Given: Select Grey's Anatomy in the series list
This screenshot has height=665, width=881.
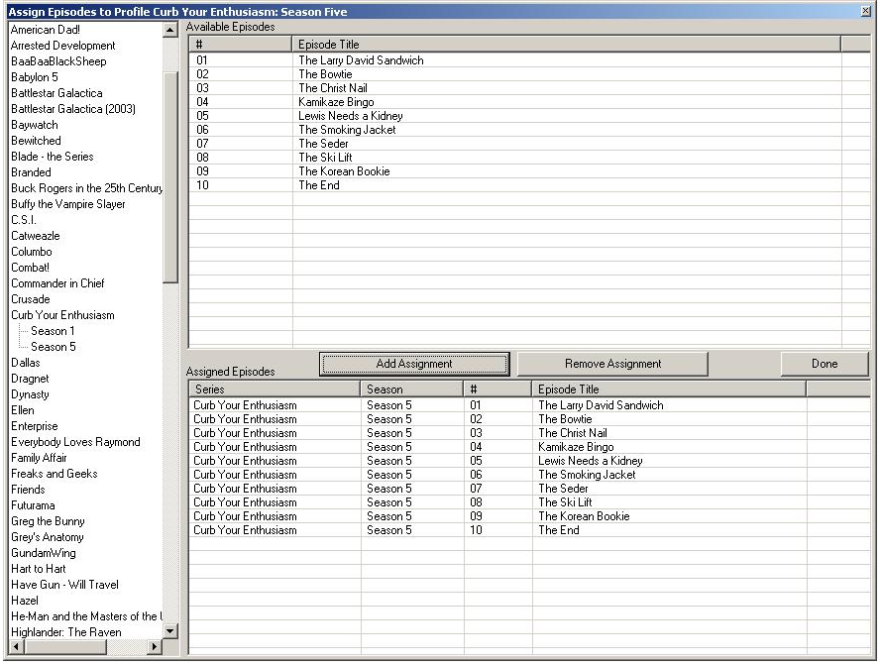Looking at the screenshot, I should pos(48,537).
